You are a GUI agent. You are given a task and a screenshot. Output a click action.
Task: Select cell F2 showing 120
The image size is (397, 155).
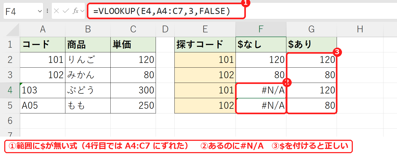261,60
